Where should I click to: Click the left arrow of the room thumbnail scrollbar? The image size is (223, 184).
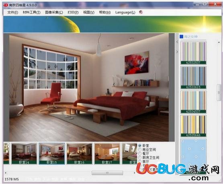6,173
